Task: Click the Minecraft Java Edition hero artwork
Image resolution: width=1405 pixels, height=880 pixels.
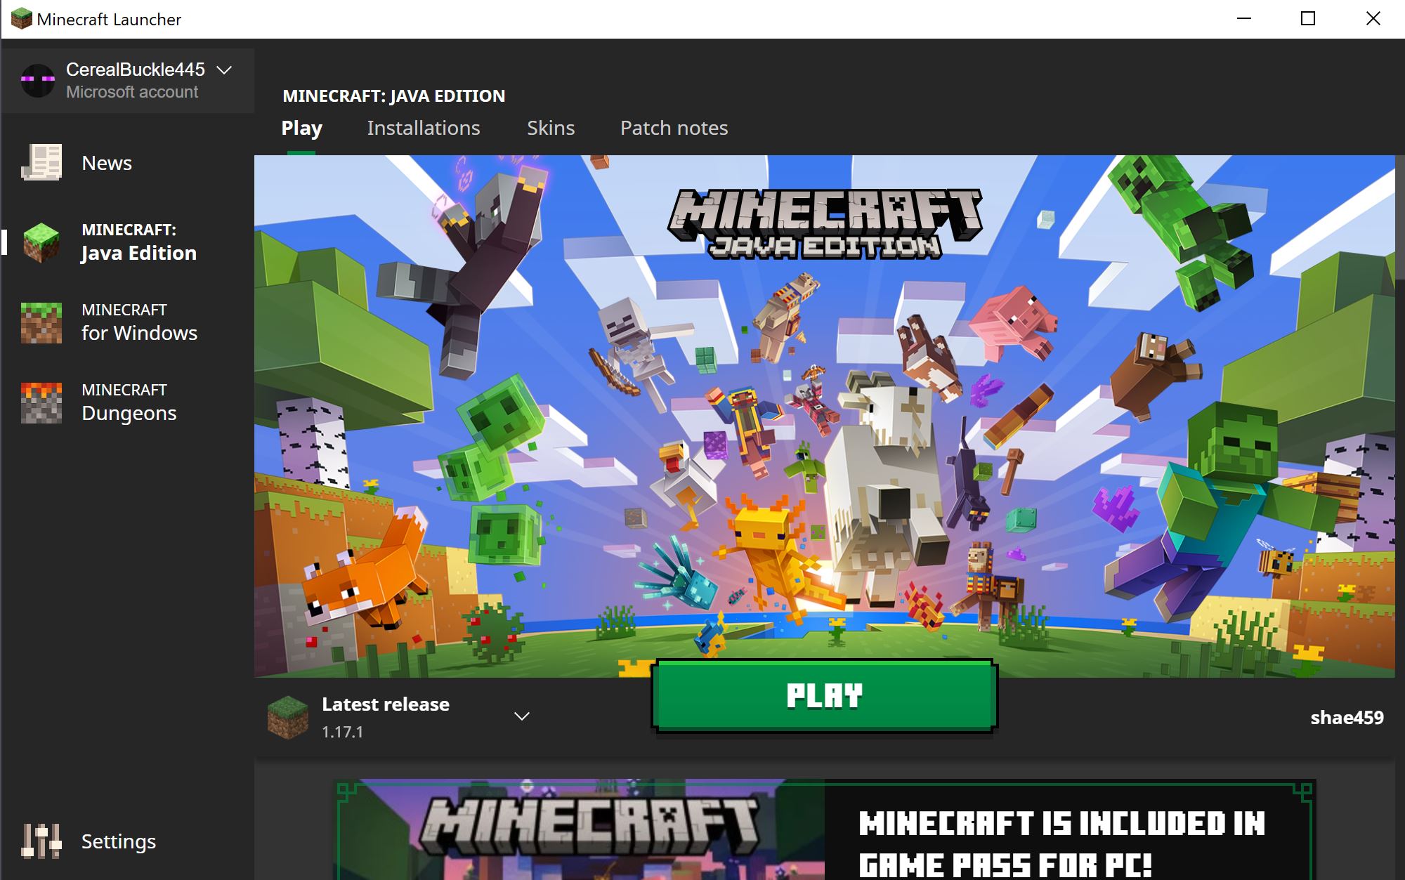Action: coord(824,414)
